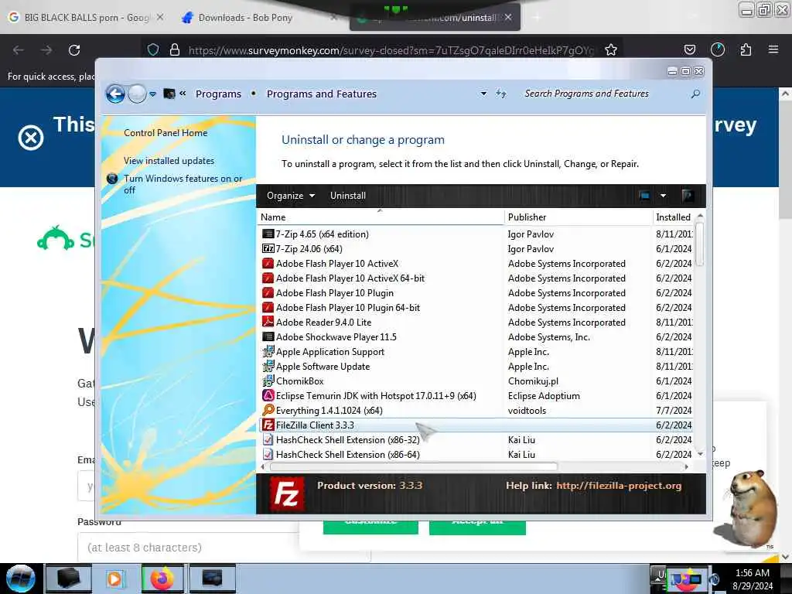Open View installed updates link
Screen dimensions: 792x594
pos(169,161)
